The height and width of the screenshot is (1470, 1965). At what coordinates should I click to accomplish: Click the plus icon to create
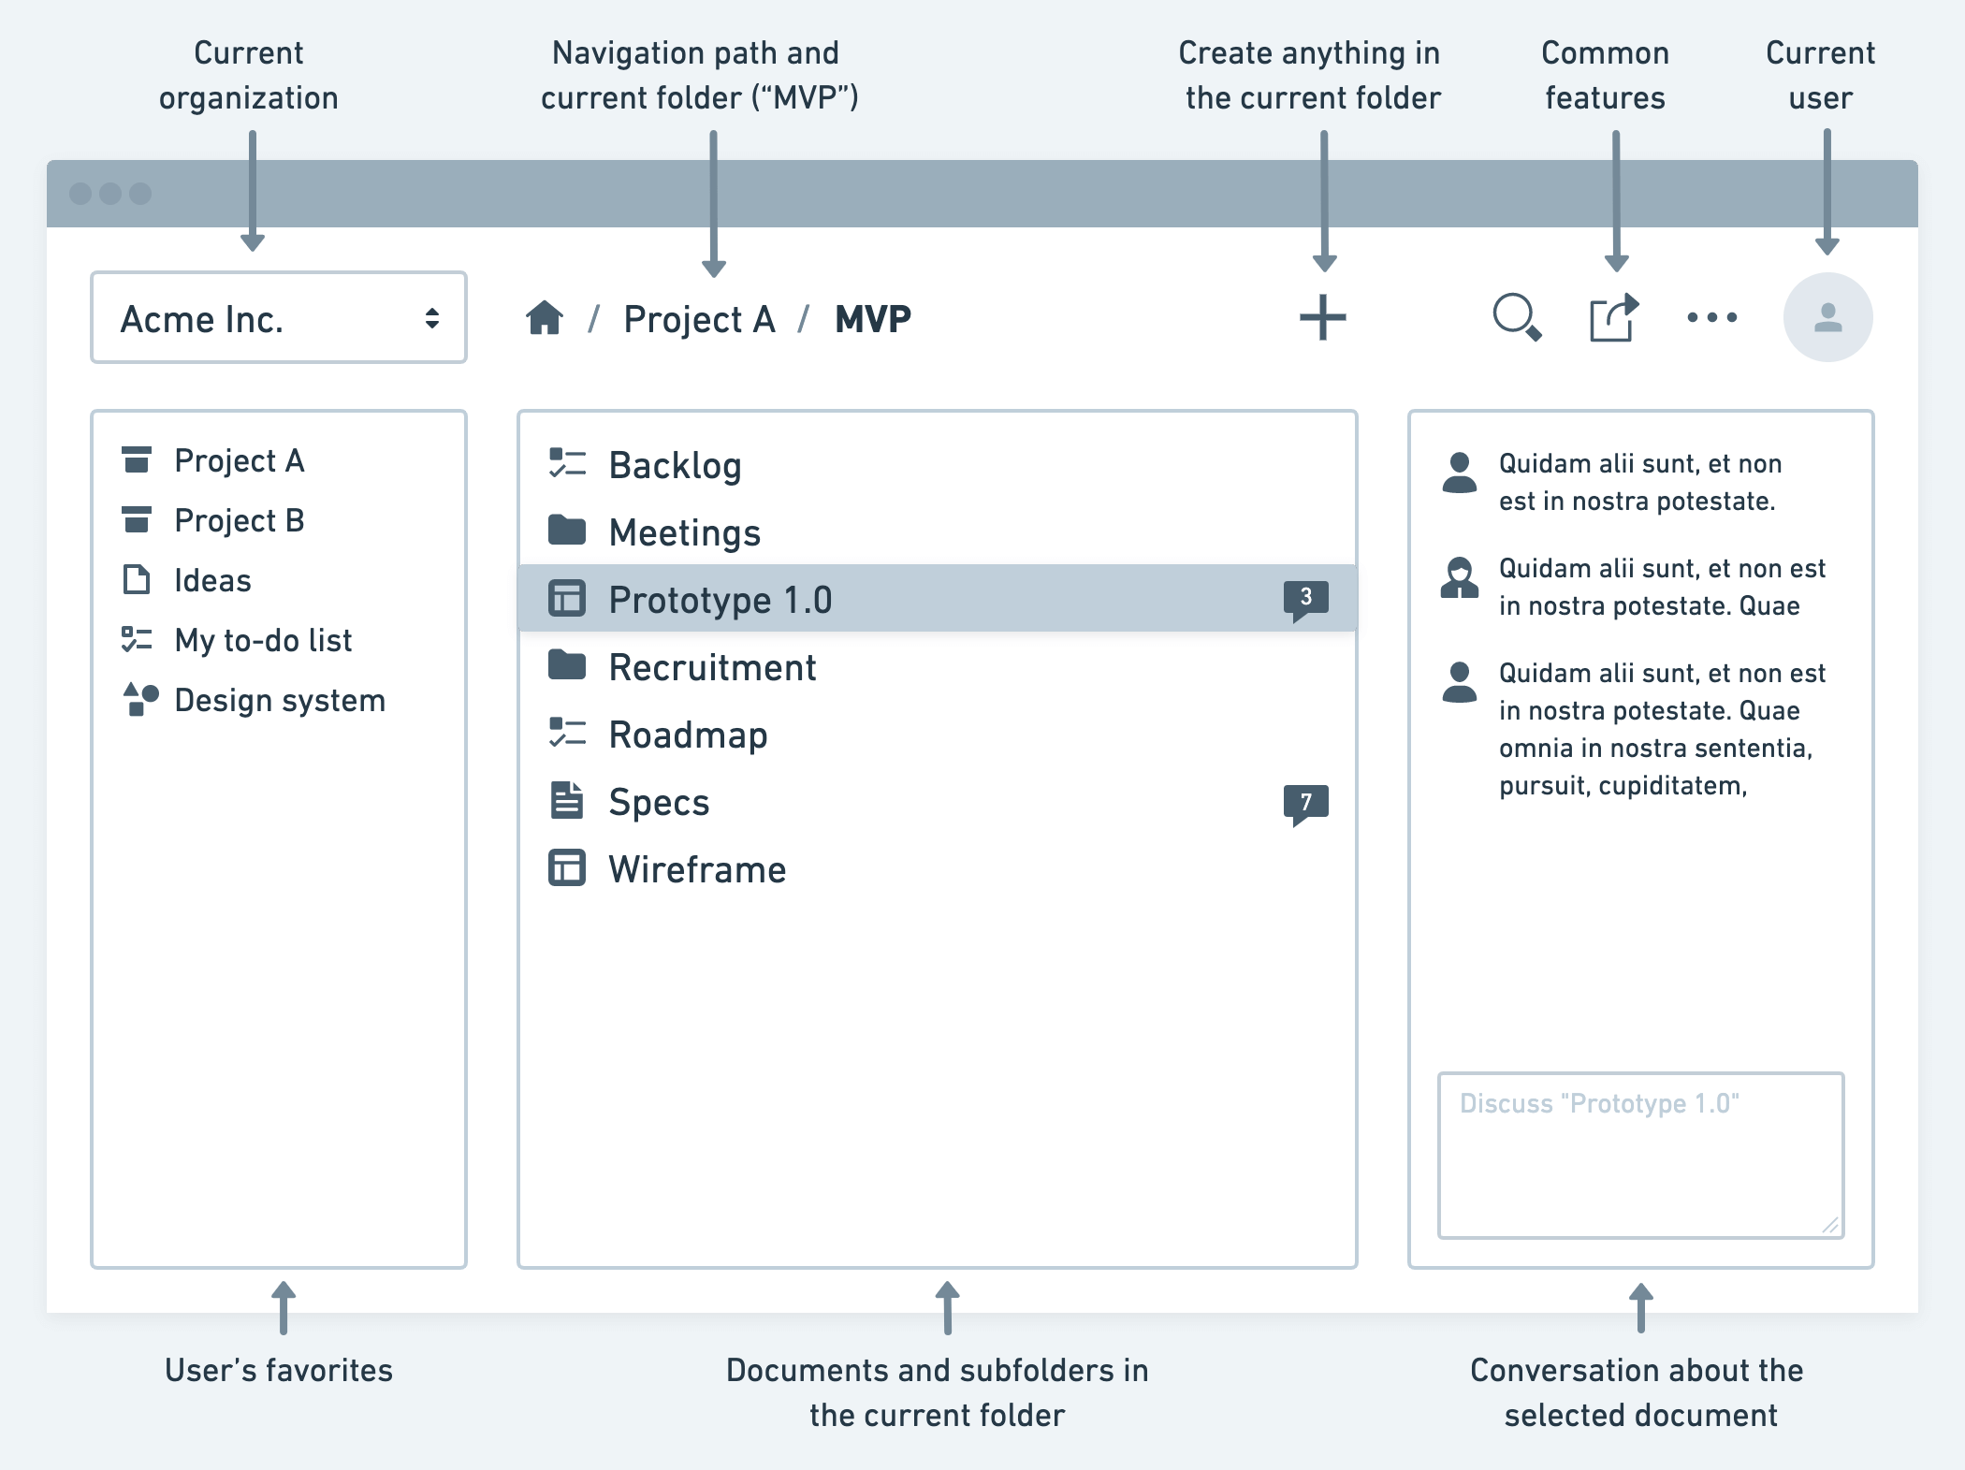point(1322,318)
